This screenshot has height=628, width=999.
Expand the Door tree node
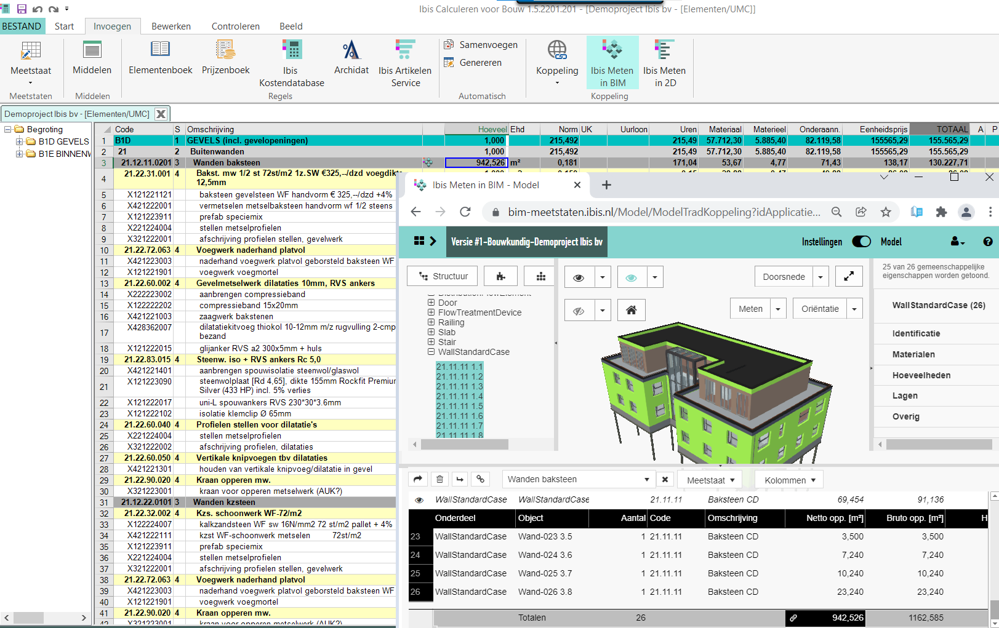pyautogui.click(x=431, y=303)
